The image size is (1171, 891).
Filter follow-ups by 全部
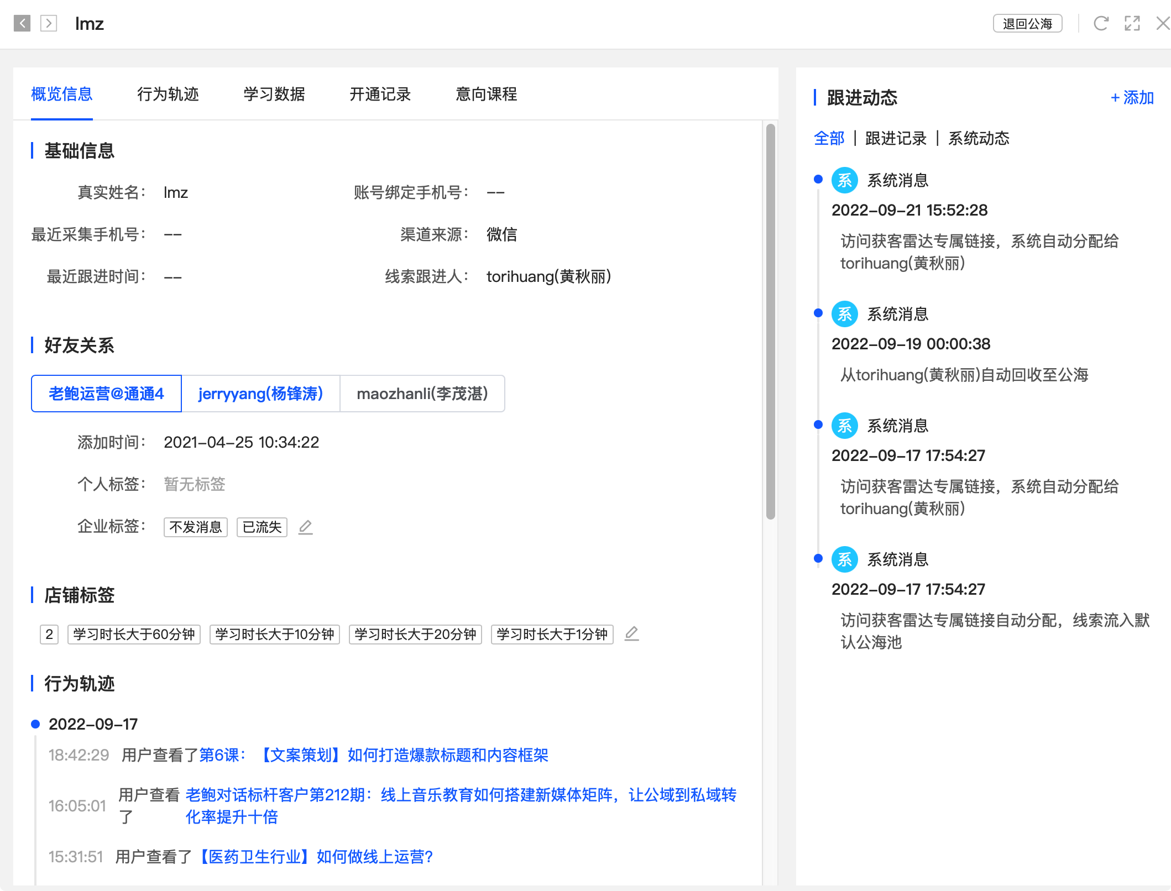[x=829, y=138]
